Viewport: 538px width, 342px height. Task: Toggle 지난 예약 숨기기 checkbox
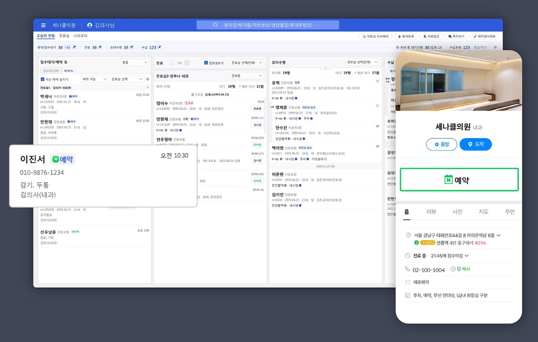tap(43, 79)
